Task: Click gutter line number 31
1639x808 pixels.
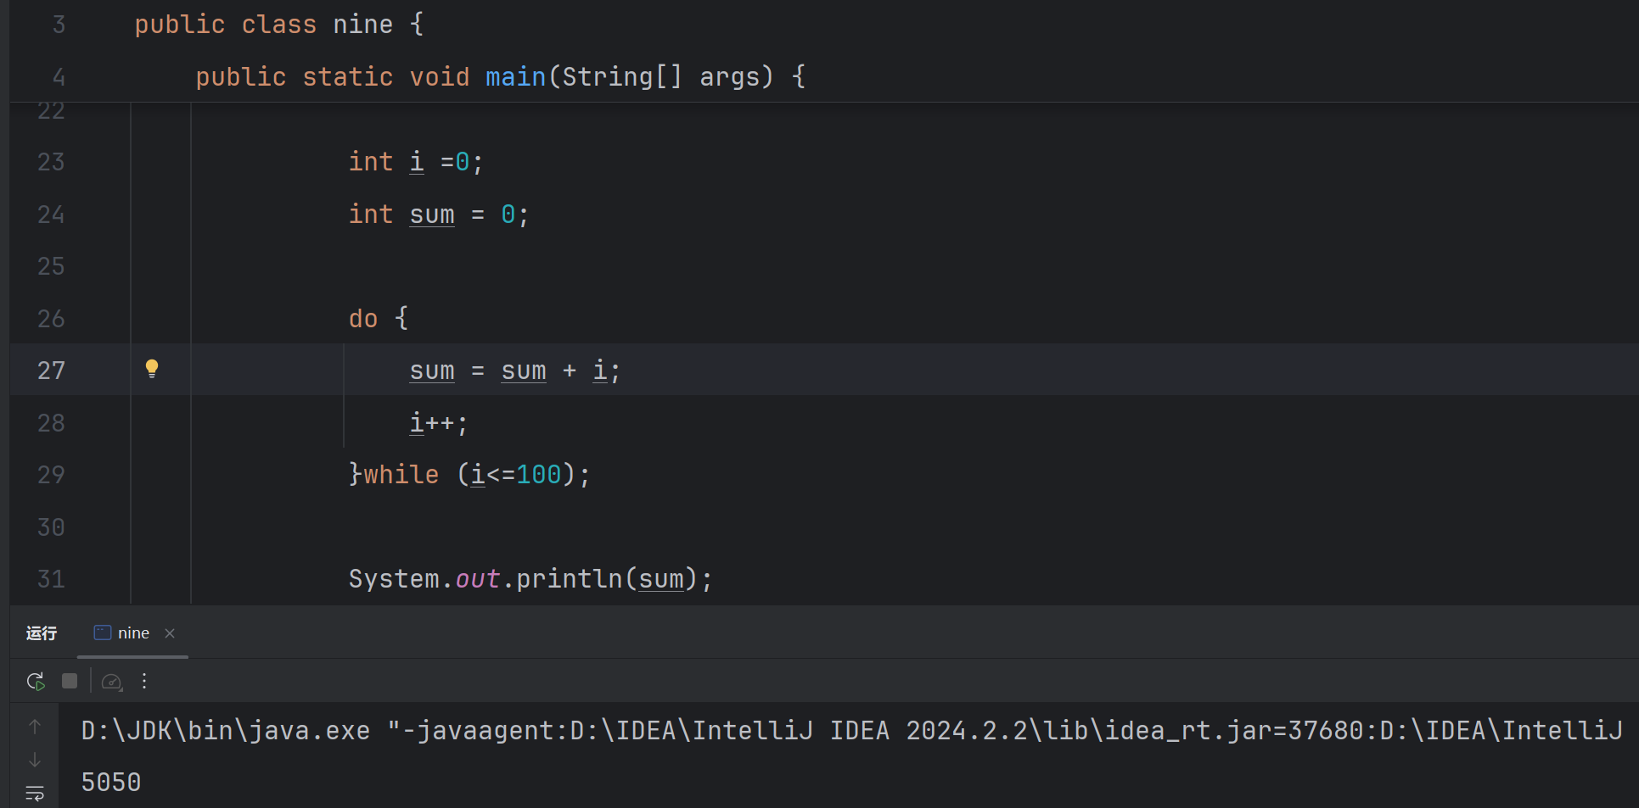Action: 51,579
